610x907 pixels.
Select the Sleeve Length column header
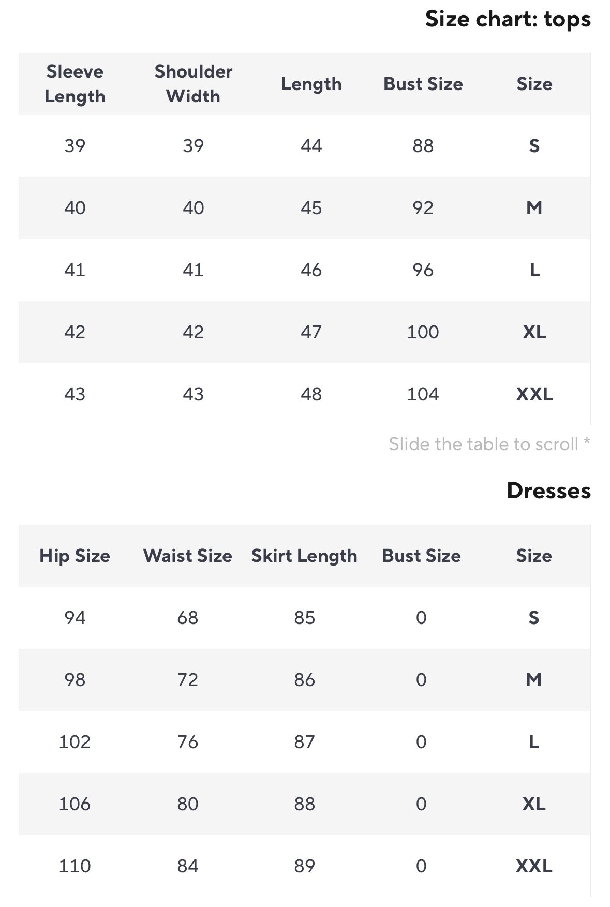click(x=75, y=84)
